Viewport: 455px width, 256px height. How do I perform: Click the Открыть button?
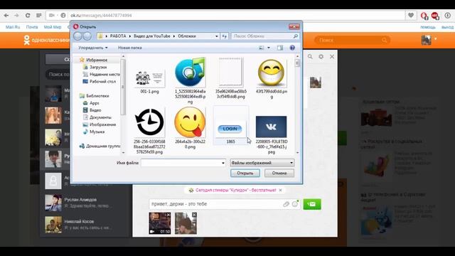(245, 173)
